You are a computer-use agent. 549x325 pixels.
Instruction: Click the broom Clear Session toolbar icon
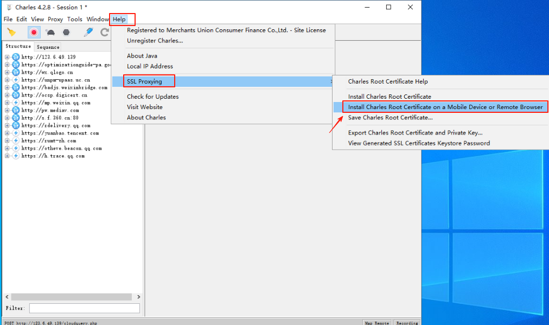[x=11, y=32]
